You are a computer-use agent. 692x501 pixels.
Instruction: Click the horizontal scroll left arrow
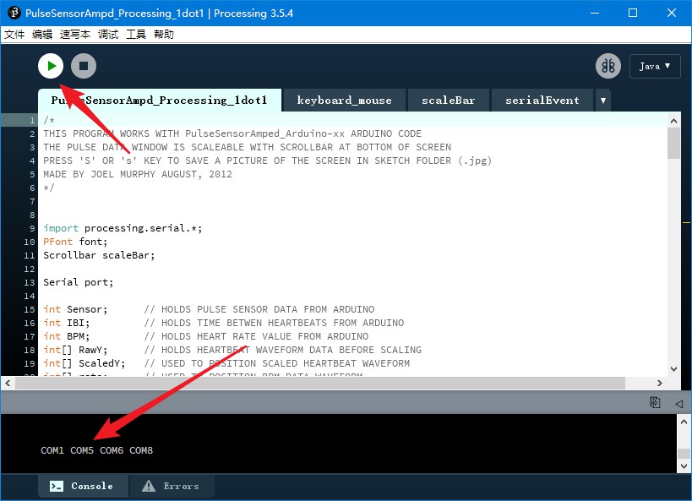point(8,384)
